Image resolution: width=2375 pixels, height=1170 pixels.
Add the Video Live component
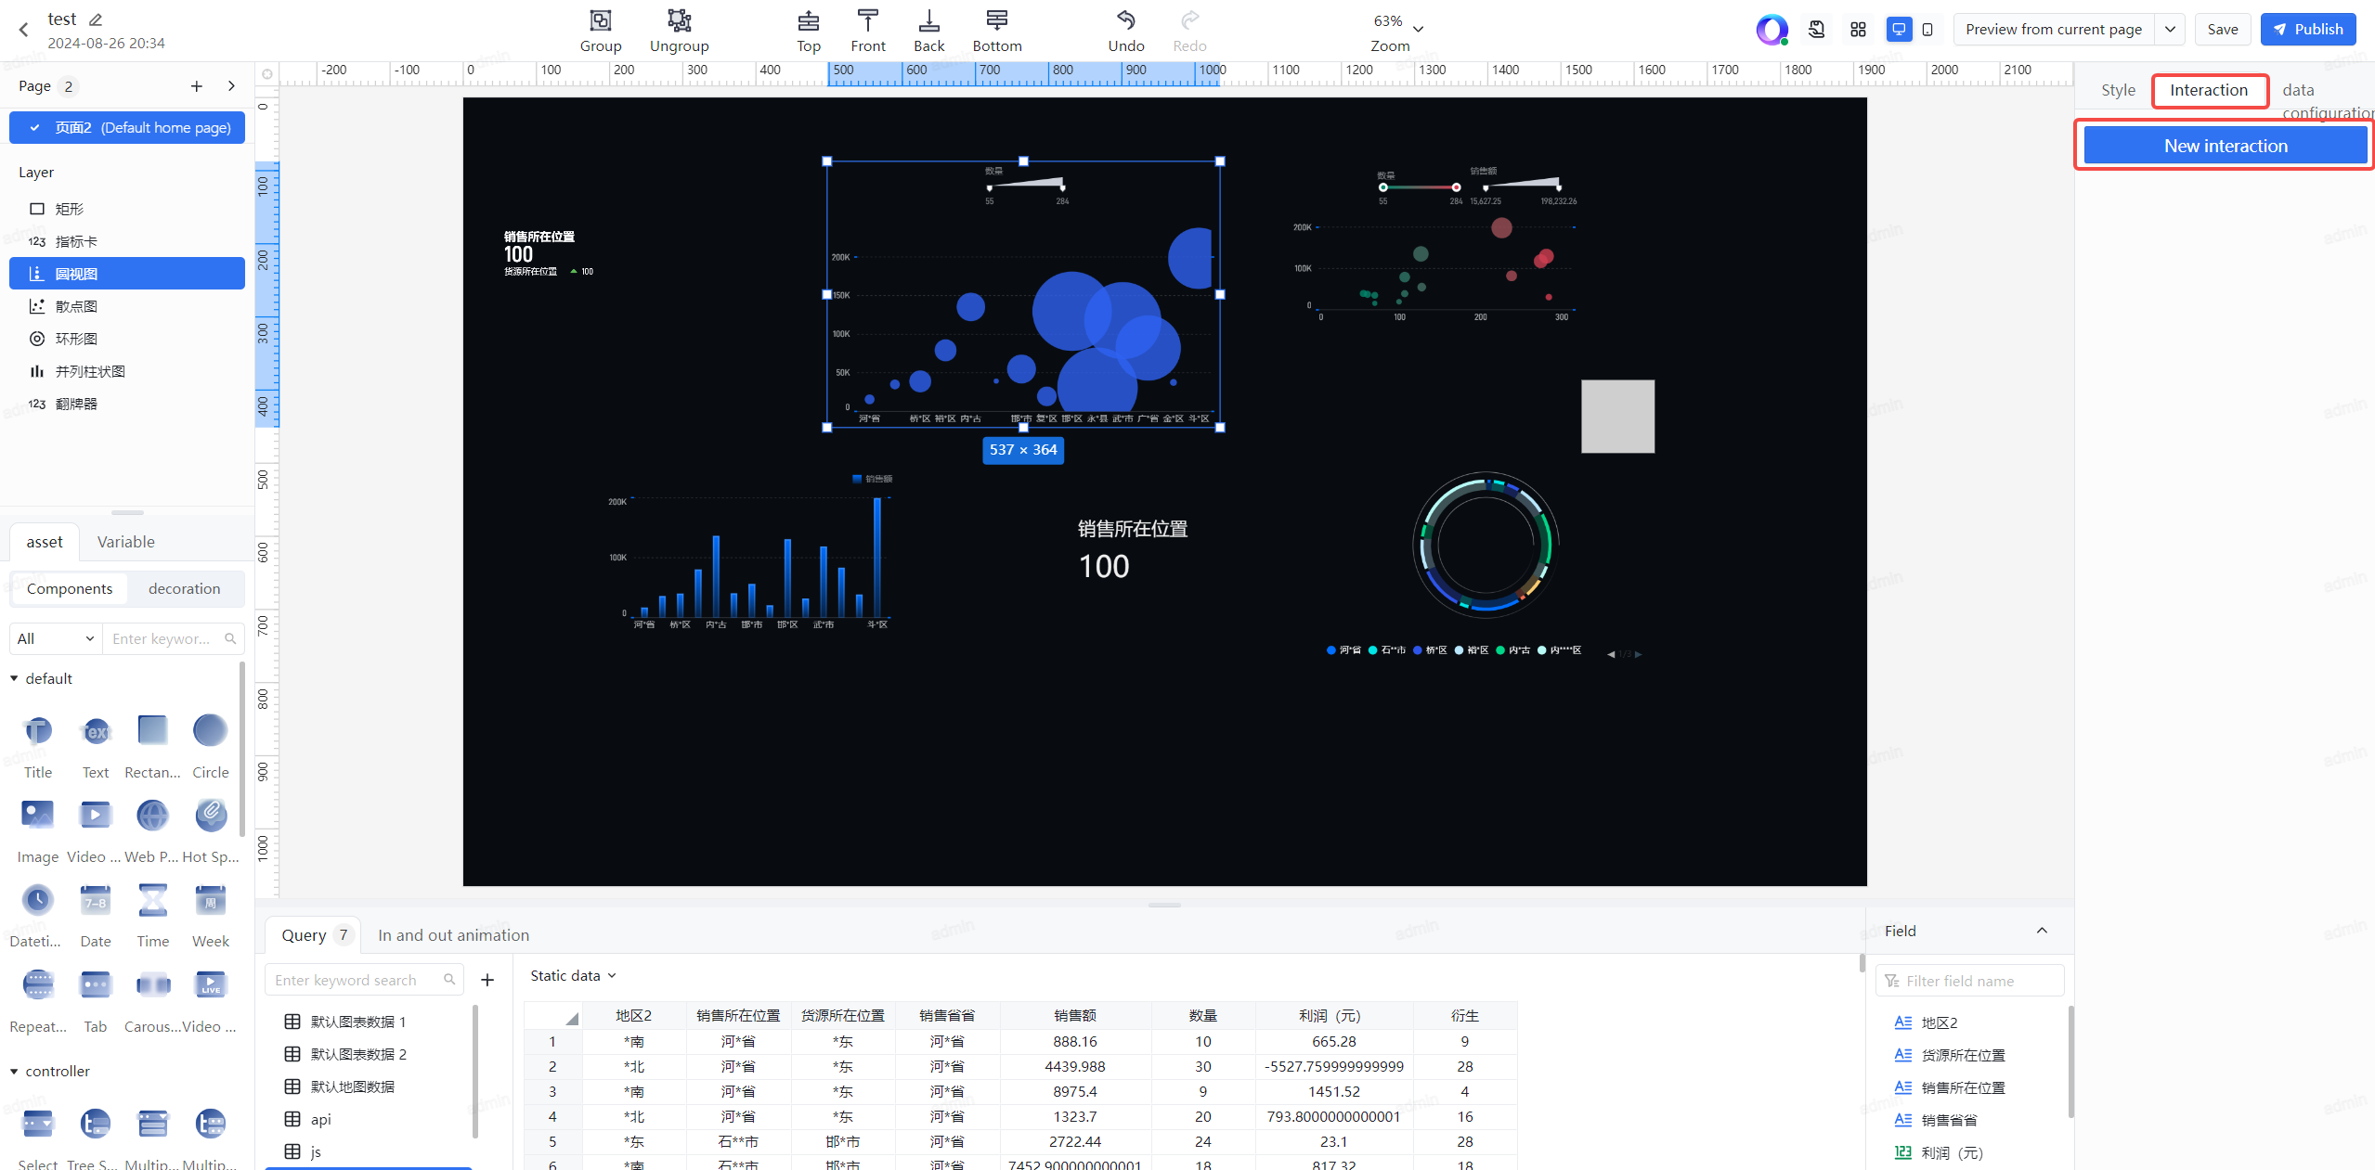tap(210, 999)
